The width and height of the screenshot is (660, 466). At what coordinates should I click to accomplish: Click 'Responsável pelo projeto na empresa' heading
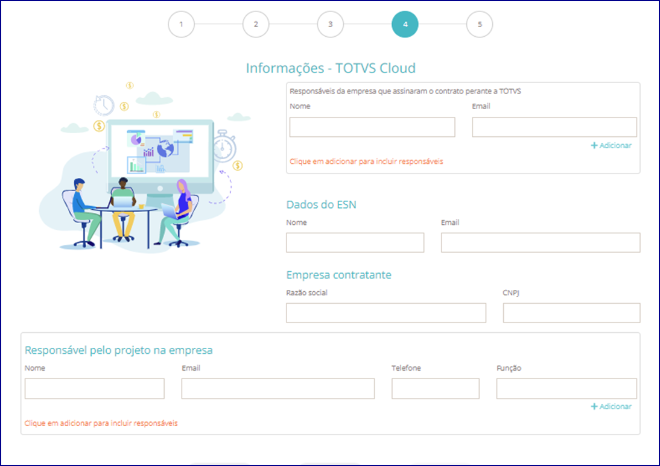[x=119, y=350]
